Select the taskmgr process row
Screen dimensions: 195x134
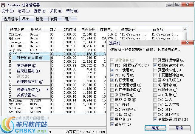tap(57, 42)
